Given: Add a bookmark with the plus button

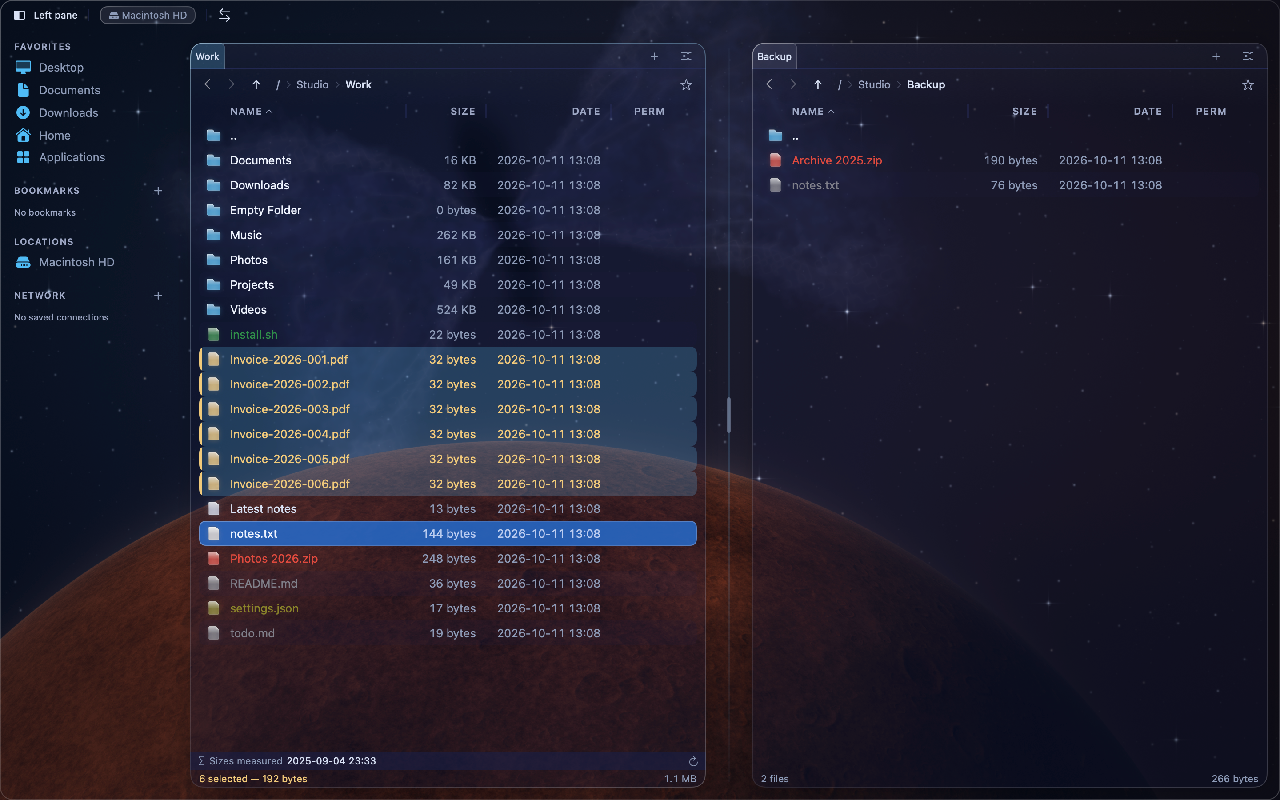Looking at the screenshot, I should [x=158, y=191].
